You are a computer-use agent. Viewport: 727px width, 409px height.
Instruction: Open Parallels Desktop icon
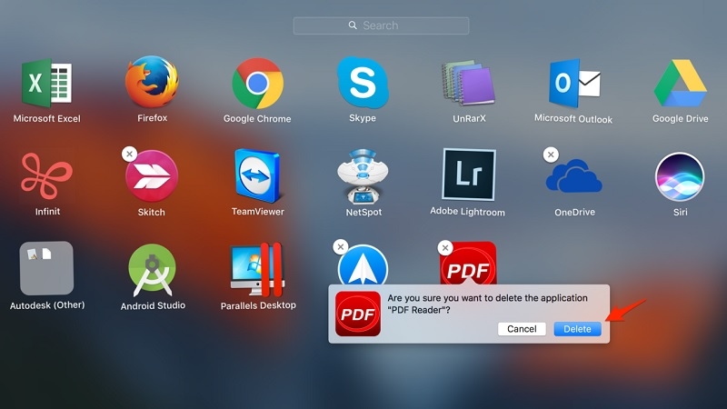tap(257, 269)
